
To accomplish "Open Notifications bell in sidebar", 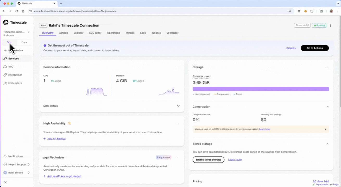I will click(x=5, y=156).
